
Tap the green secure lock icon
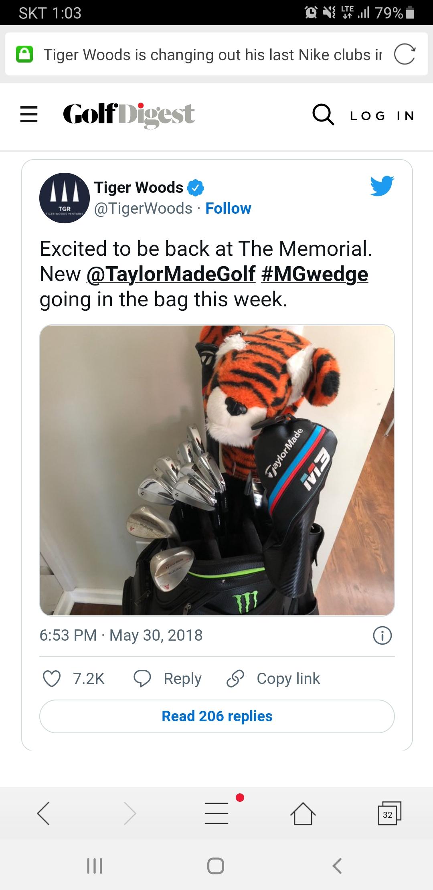click(24, 55)
